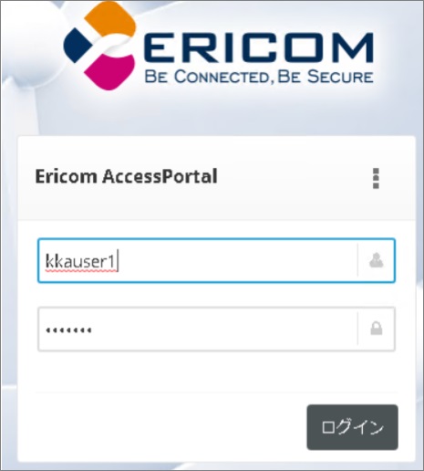The image size is (424, 471).
Task: Click the orange segment of the Ericom logo
Action: click(x=111, y=19)
